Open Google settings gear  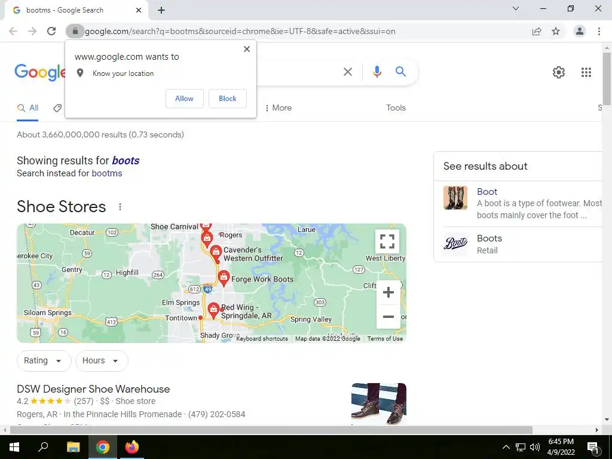(559, 72)
